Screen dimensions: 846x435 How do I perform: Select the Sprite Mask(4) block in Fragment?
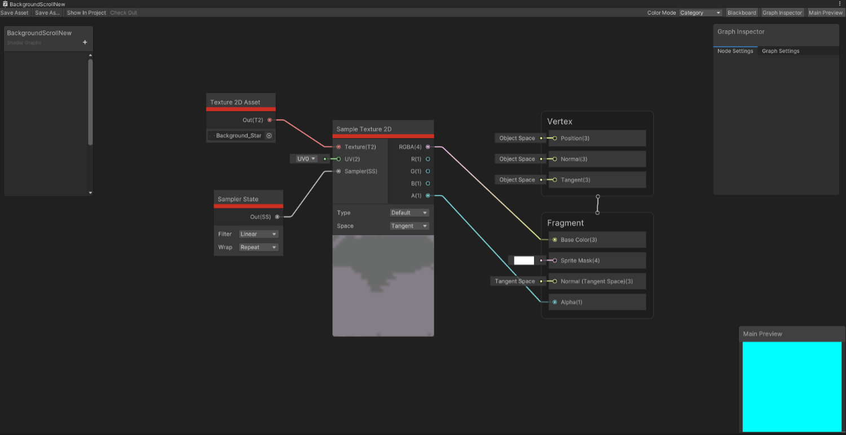tap(597, 260)
